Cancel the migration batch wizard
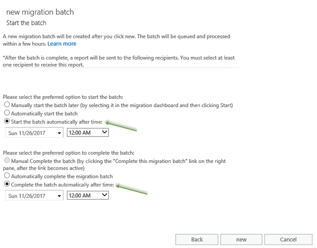317x248 pixels. coord(288,239)
